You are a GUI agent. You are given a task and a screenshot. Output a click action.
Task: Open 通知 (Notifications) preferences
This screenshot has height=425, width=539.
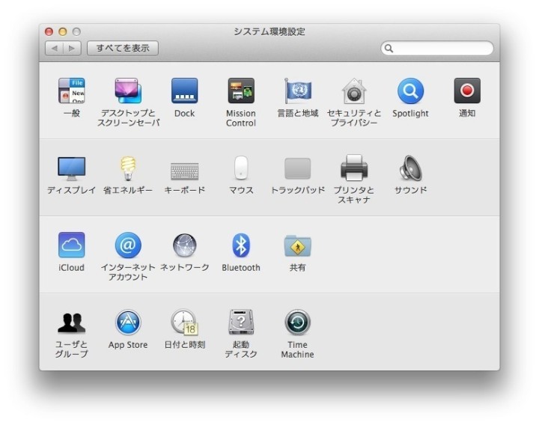[x=467, y=91]
